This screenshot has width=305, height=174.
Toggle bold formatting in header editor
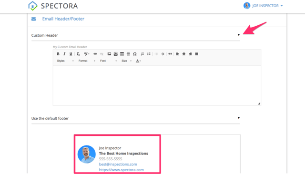(x=58, y=54)
